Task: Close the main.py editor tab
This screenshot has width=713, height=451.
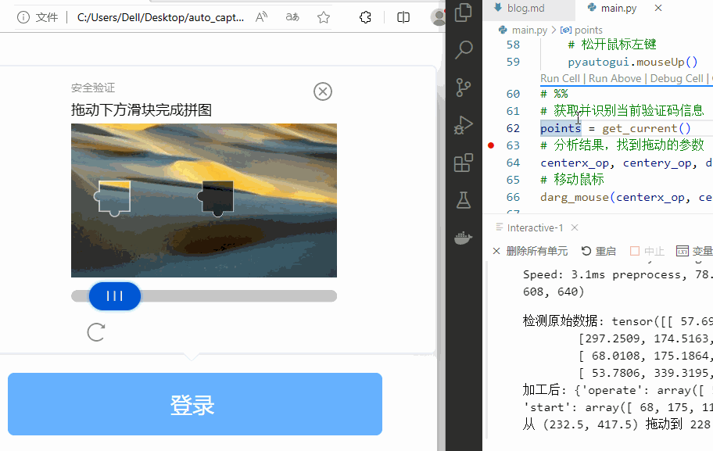Action: (x=658, y=8)
